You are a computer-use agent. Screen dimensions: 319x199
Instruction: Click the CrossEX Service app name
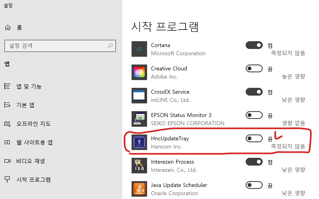coord(170,92)
